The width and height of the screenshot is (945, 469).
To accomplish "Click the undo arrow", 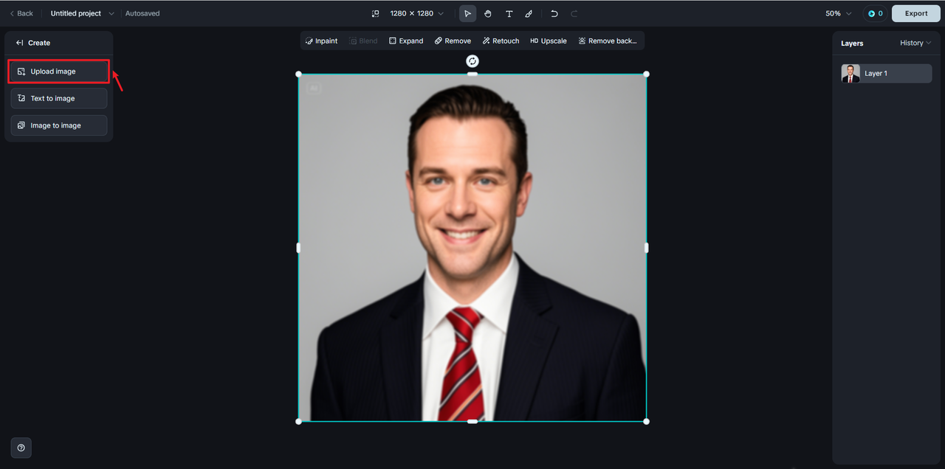I will [x=554, y=13].
